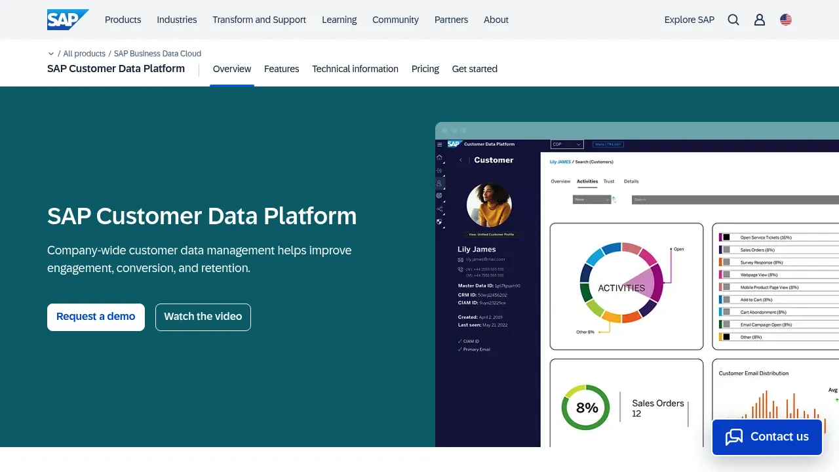Open the Industries menu
This screenshot has height=472, width=839.
click(x=177, y=20)
